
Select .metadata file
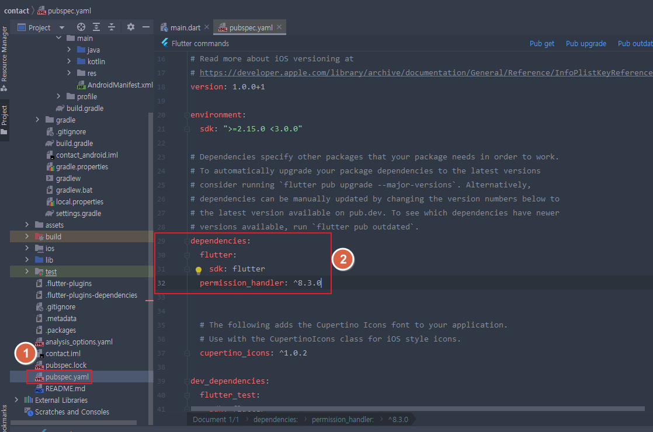pyautogui.click(x=56, y=318)
